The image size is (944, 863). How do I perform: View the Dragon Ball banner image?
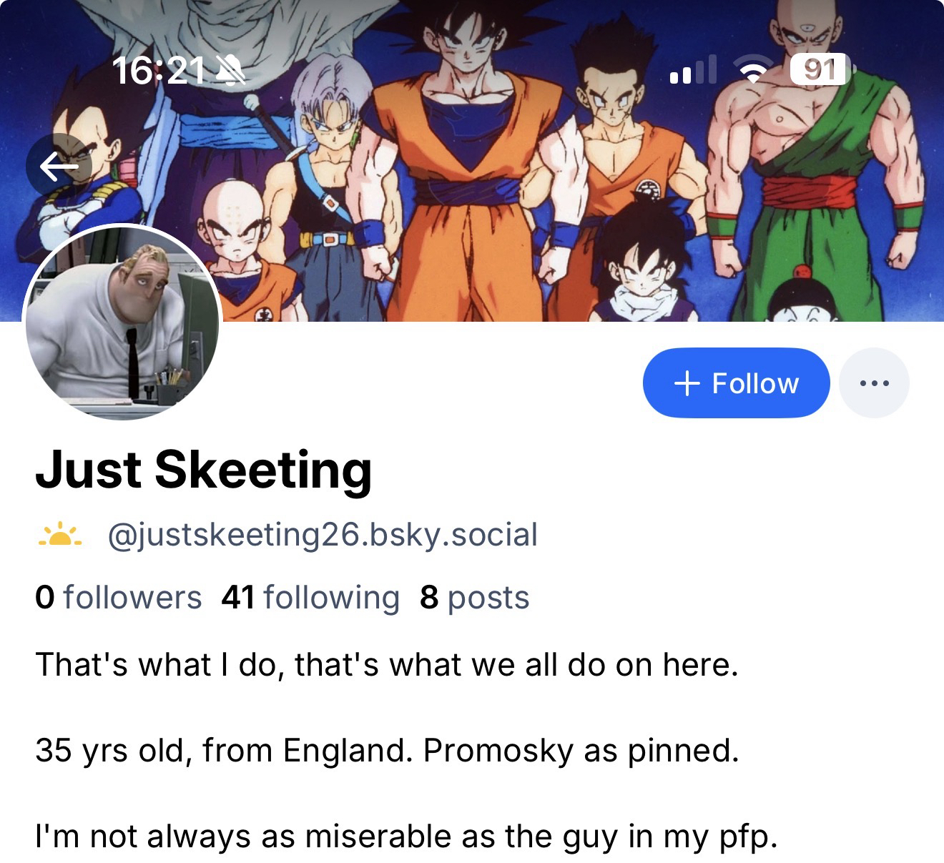472,161
